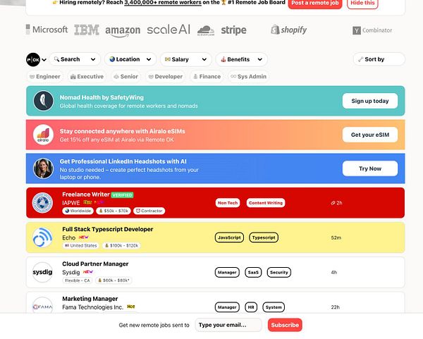This screenshot has width=423, height=339.
Task: Click the 2h posted time on IAPWE job
Action: click(x=336, y=203)
